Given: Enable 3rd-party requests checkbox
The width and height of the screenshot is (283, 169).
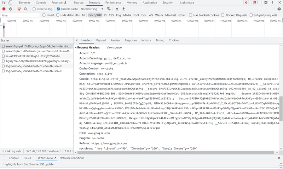Looking at the screenshot, I should point(251,15).
